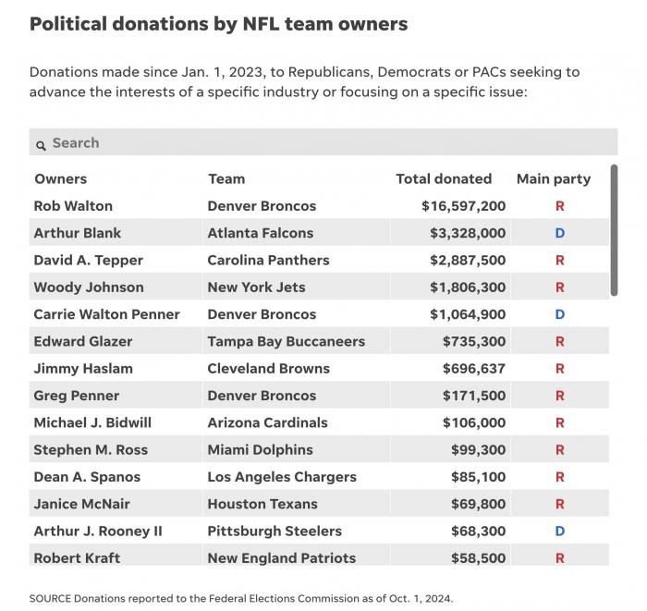Select the New England Patriots cell
Image resolution: width=647 pixels, height=611 pixels.
[x=281, y=558]
